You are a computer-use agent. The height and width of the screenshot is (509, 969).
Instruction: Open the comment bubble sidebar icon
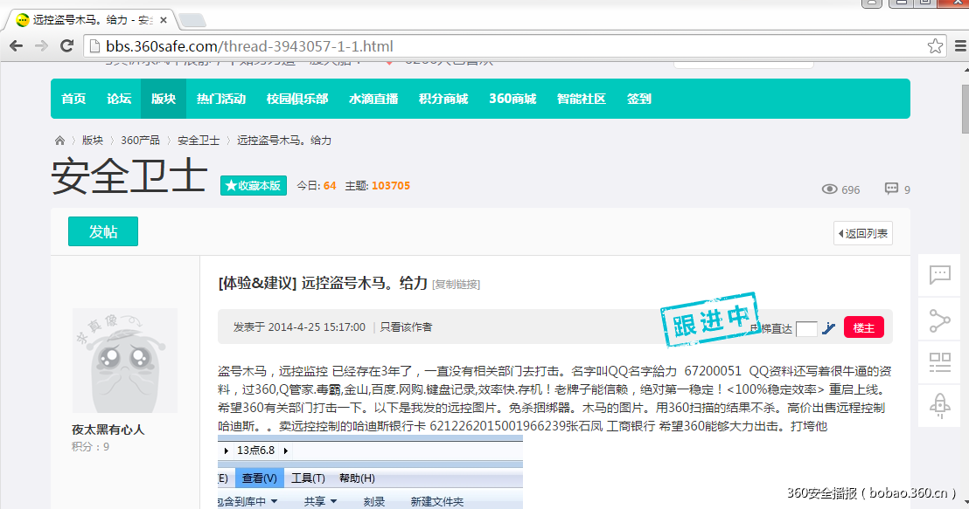(x=939, y=276)
